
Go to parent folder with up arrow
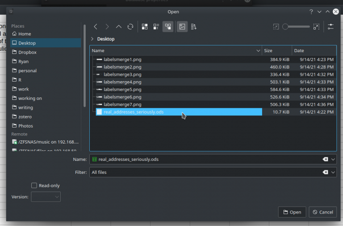pos(118,27)
